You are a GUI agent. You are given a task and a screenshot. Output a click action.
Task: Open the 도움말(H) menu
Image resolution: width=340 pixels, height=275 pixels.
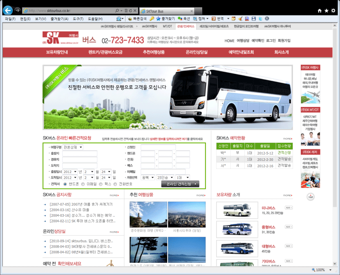(95, 19)
